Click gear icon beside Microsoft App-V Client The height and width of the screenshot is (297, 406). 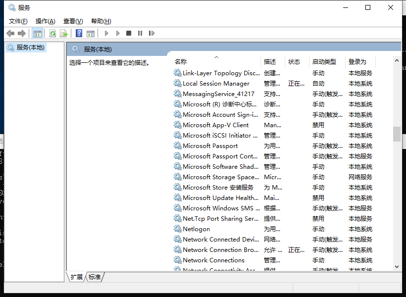point(177,125)
